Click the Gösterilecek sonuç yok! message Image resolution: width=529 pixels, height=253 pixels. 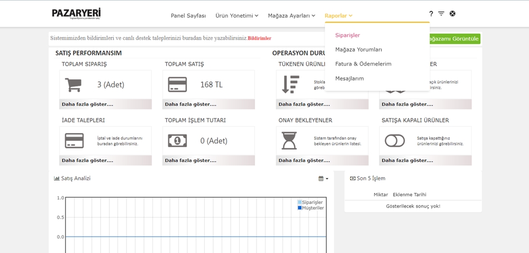point(413,206)
